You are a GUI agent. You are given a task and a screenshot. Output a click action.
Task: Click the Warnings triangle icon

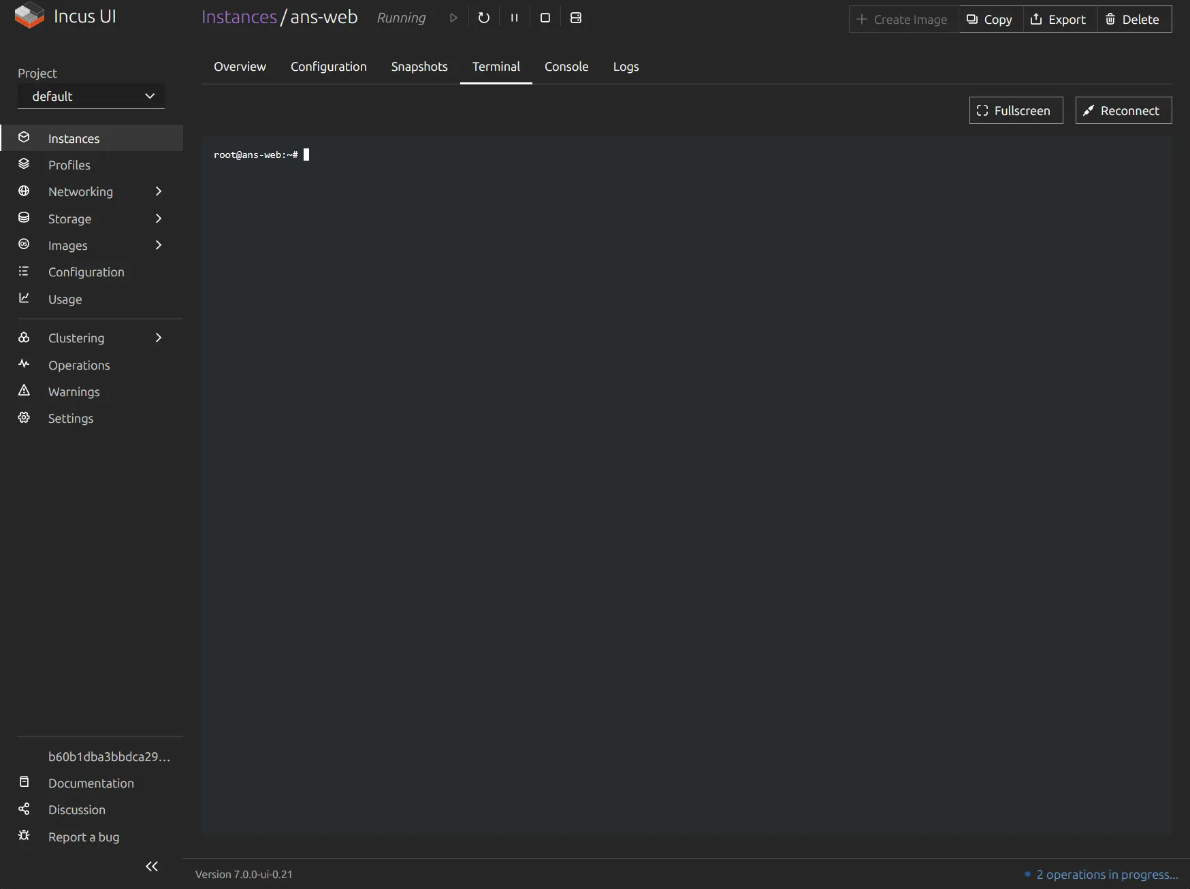(24, 391)
